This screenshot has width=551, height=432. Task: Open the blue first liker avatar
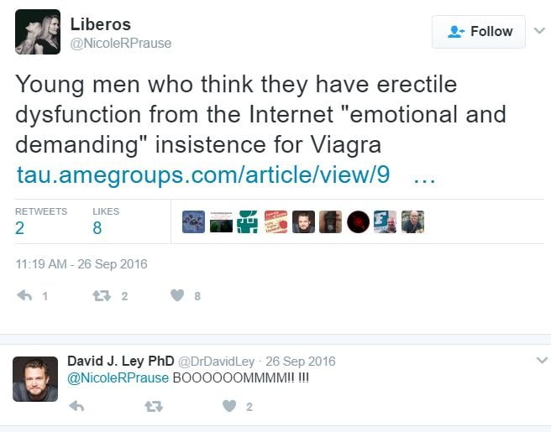click(x=193, y=221)
